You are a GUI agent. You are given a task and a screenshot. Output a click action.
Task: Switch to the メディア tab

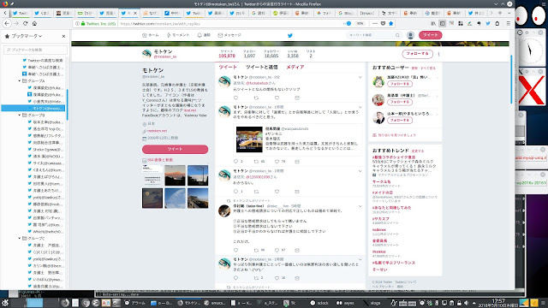tap(295, 67)
